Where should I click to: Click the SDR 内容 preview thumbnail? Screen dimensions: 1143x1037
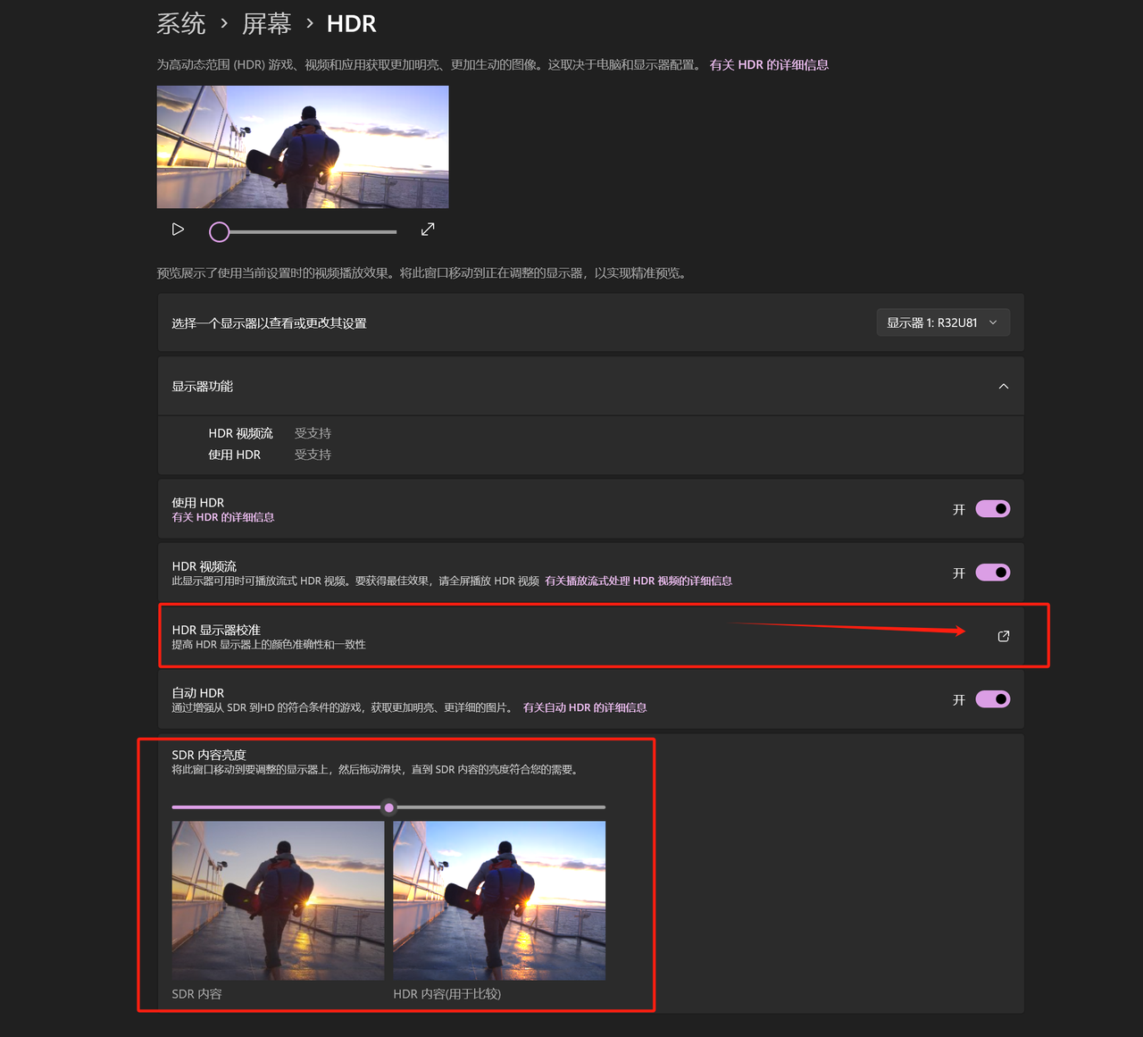(x=277, y=900)
